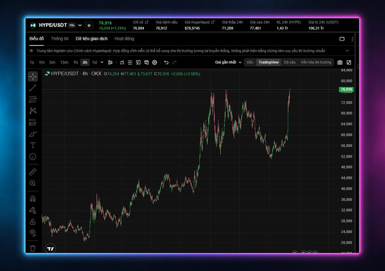Screen dimensions: 385x271
Task: Open the Chỉ số index external link
Action: (147, 22)
